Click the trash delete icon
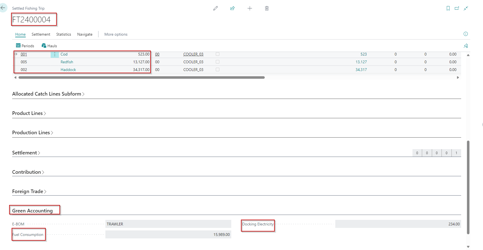The image size is (483, 250). pos(267,8)
